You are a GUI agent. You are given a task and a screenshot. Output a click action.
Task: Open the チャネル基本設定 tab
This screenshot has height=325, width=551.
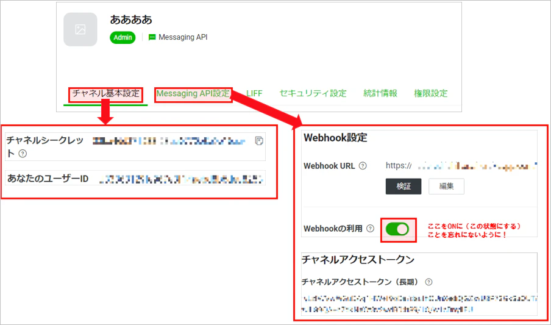(106, 93)
